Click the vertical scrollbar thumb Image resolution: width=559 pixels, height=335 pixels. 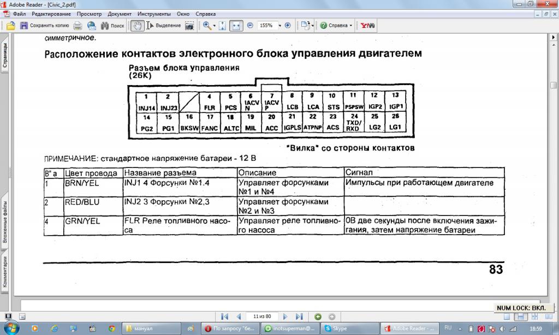tap(554, 85)
